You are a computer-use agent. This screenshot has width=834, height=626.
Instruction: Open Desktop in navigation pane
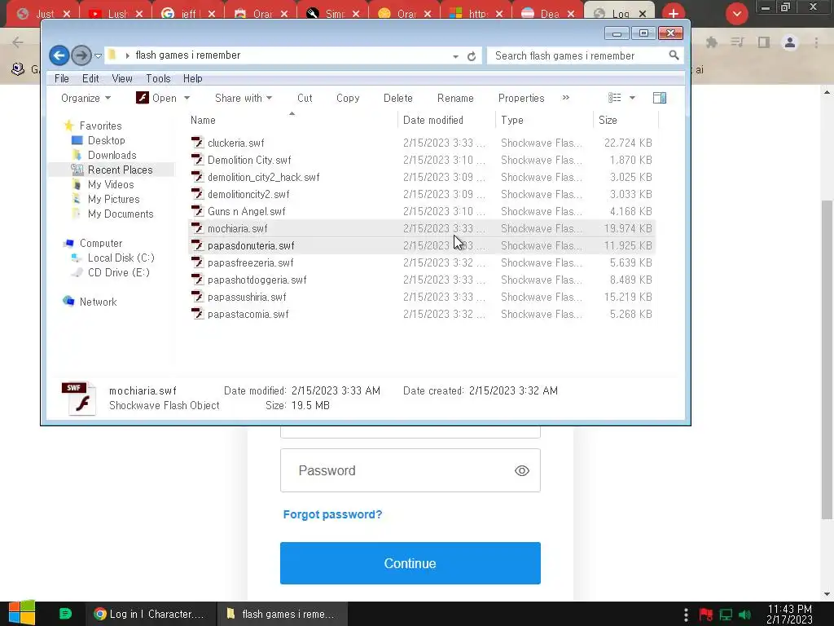point(99,140)
